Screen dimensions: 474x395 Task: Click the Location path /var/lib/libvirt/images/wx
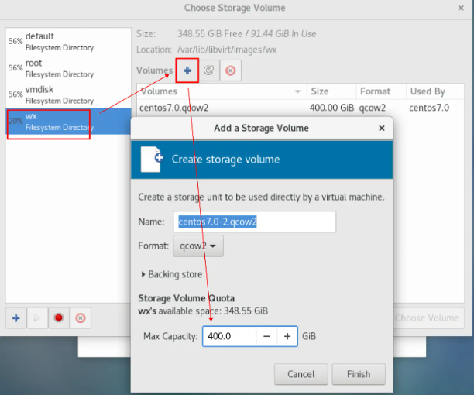(x=227, y=50)
